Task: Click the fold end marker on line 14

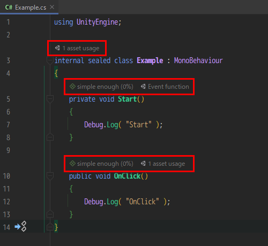Action: [x=50, y=227]
